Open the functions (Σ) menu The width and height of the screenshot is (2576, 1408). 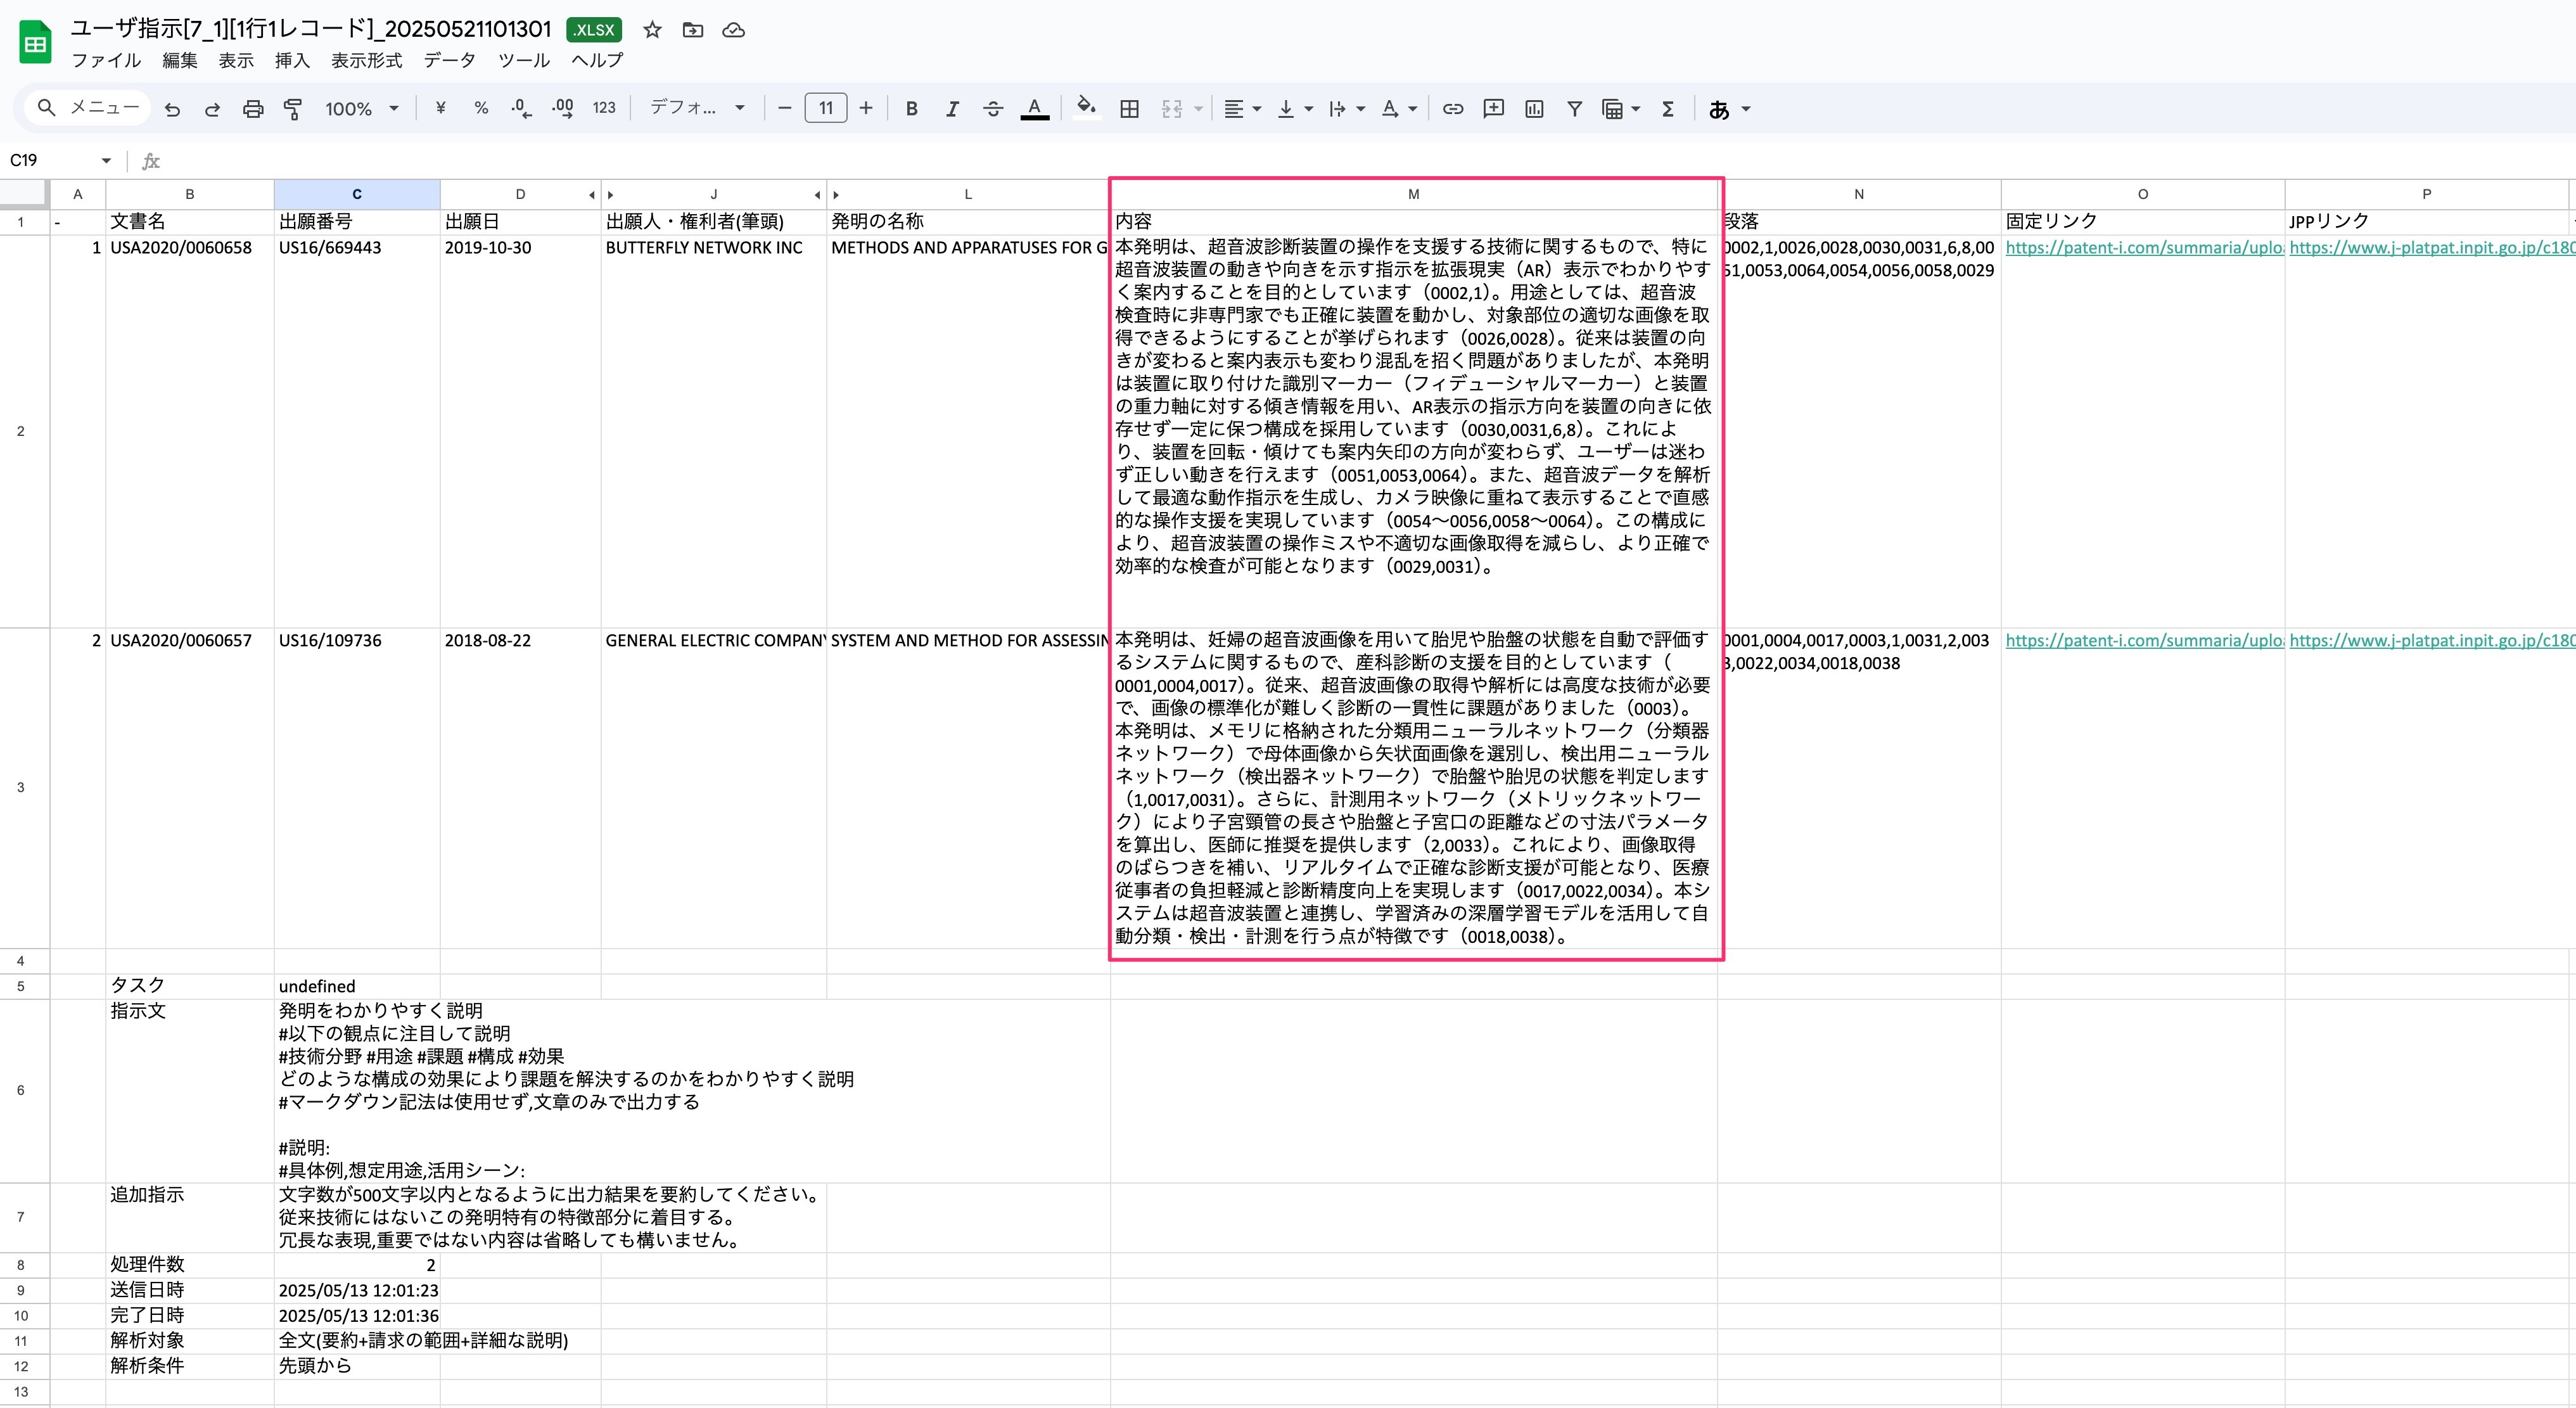click(1667, 108)
